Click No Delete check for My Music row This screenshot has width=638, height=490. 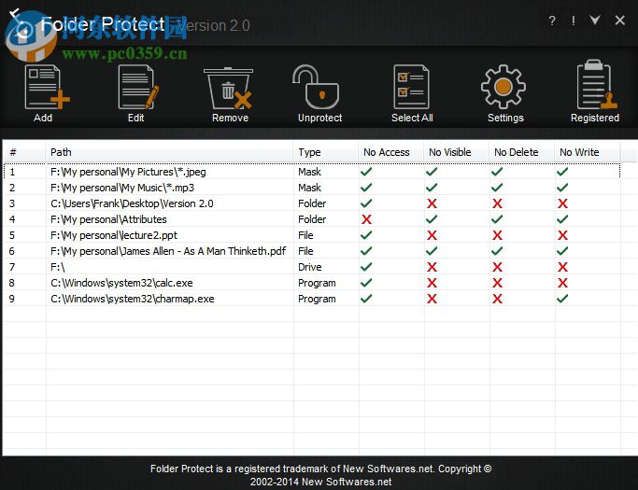[497, 188]
